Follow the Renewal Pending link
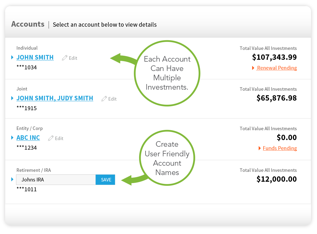 click(x=277, y=68)
